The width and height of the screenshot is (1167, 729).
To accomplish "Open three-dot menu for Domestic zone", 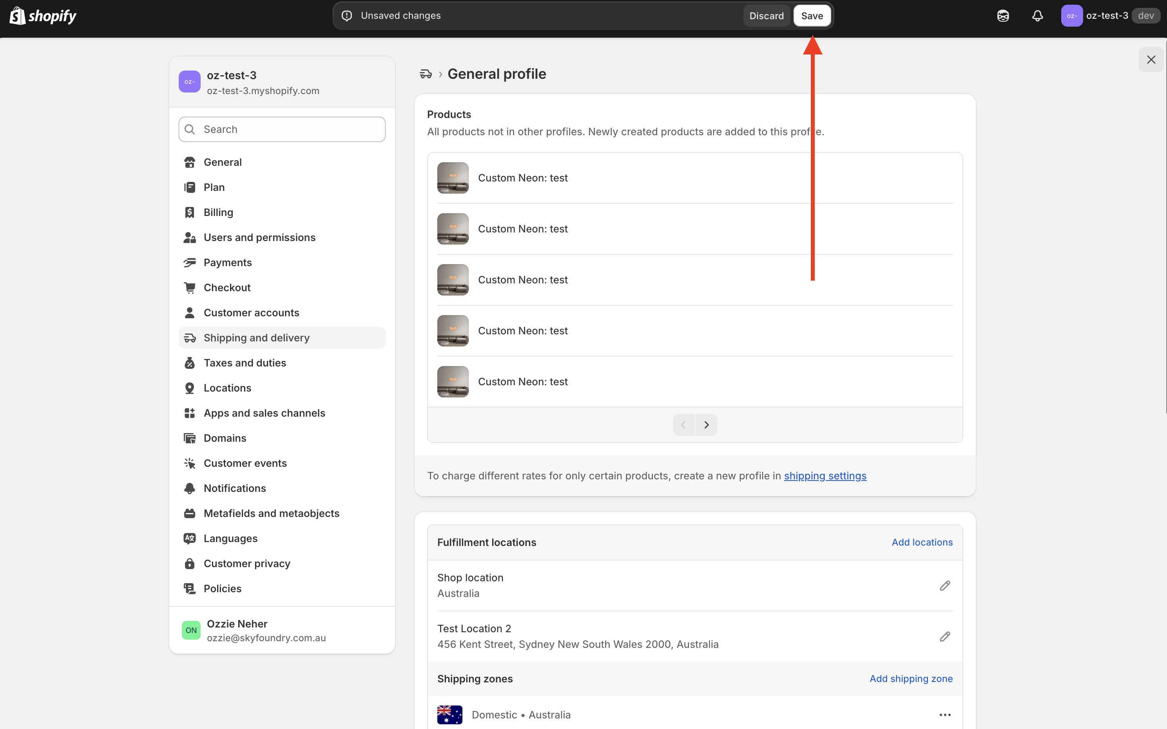I will [945, 714].
